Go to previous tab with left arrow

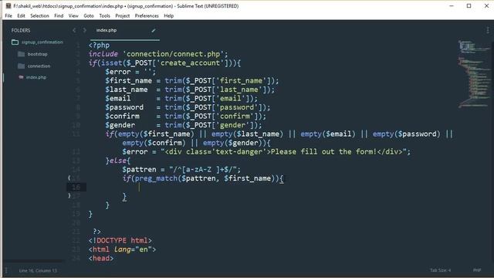tap(74, 30)
